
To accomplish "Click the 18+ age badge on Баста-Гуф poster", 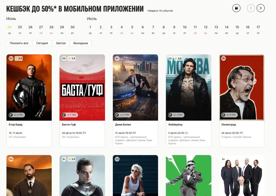I will [x=64, y=58].
